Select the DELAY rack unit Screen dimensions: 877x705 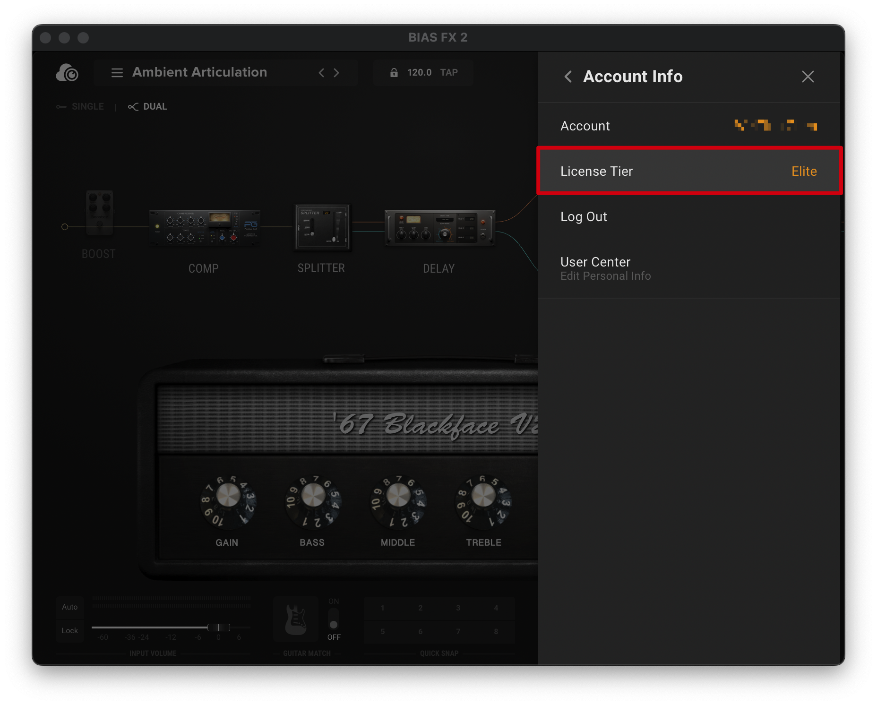(x=439, y=228)
